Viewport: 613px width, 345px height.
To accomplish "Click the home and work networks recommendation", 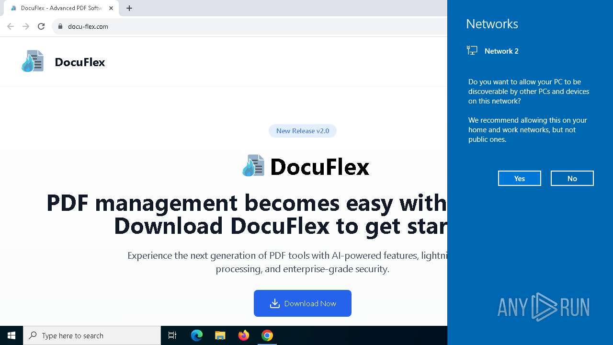I will (x=528, y=130).
